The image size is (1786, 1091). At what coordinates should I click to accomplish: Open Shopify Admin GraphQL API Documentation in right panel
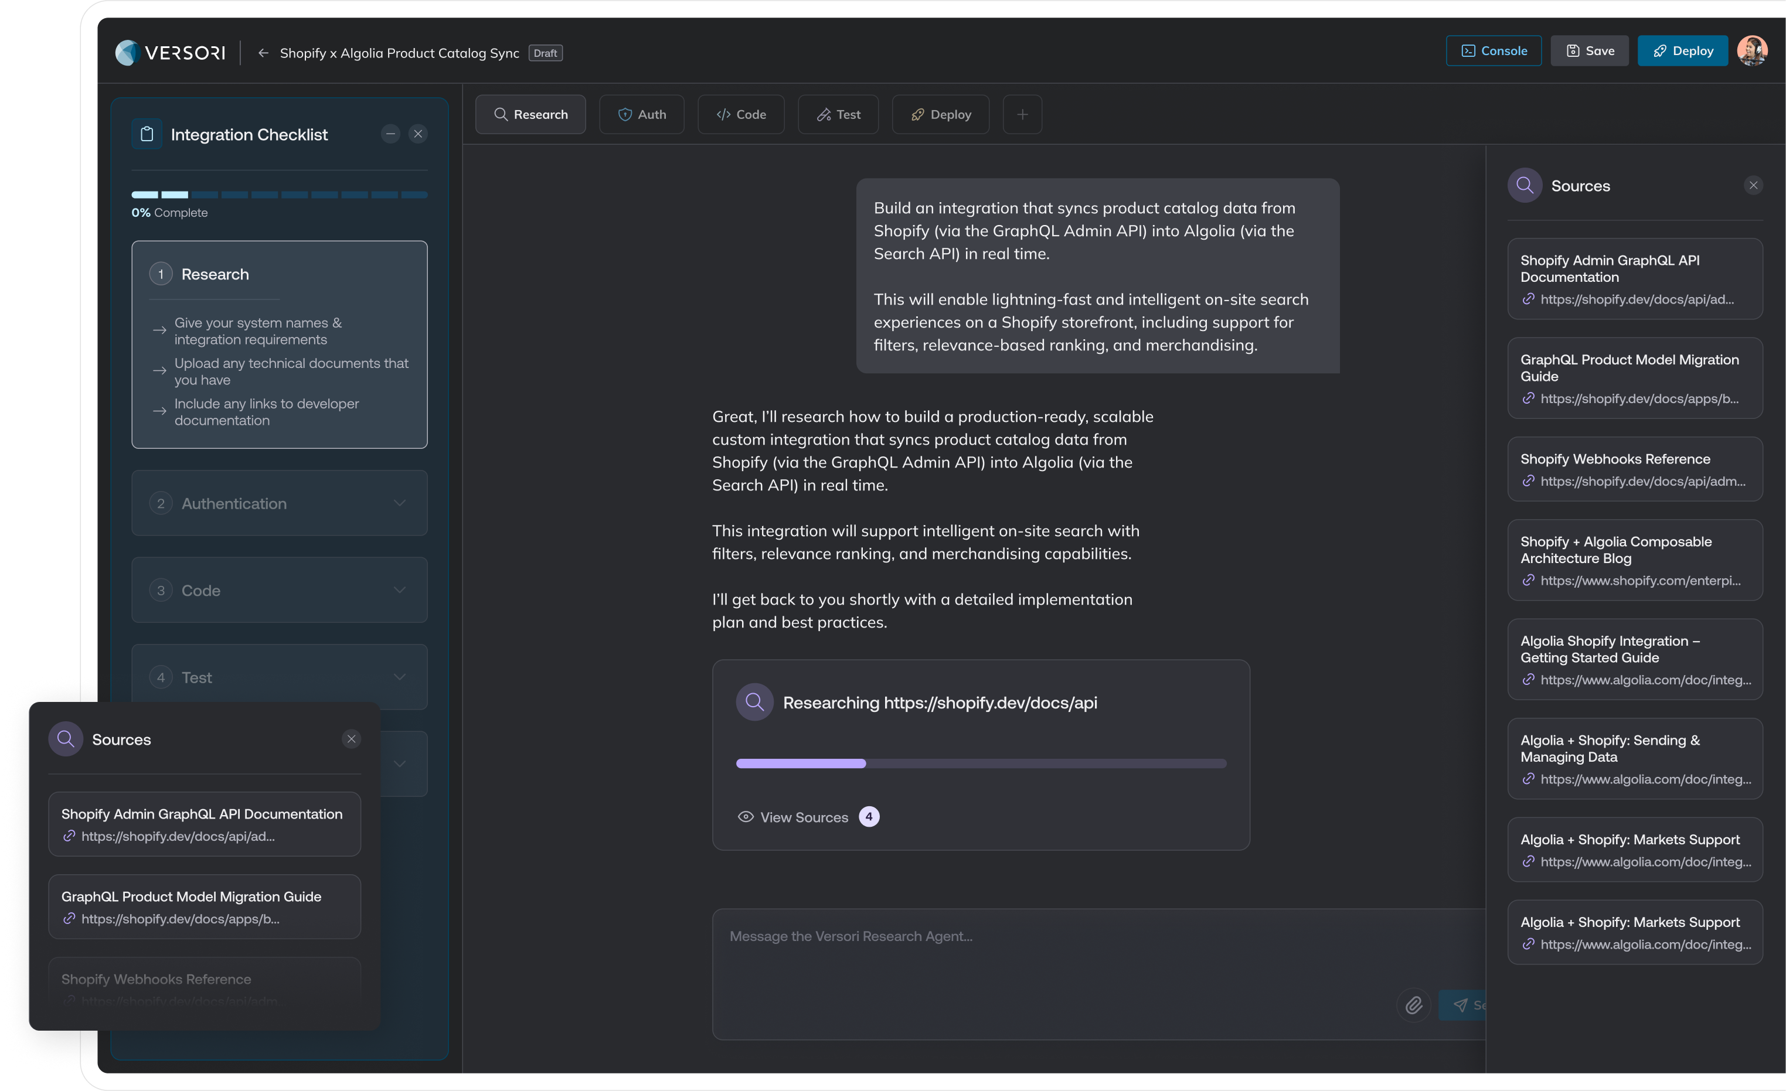click(1635, 279)
